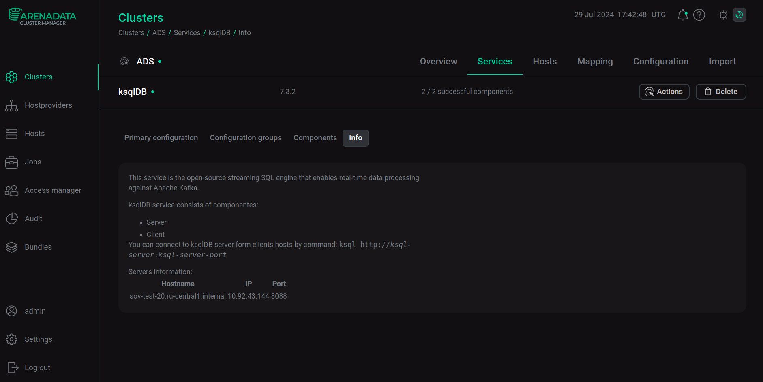Click the version 7.3.2 text

pos(287,92)
